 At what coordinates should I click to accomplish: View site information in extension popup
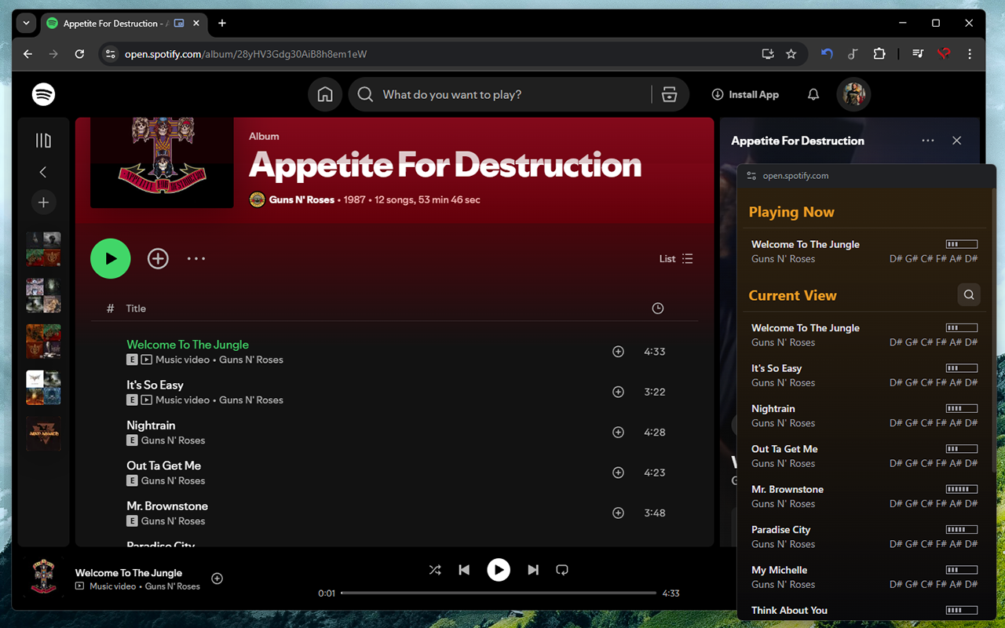tap(752, 176)
